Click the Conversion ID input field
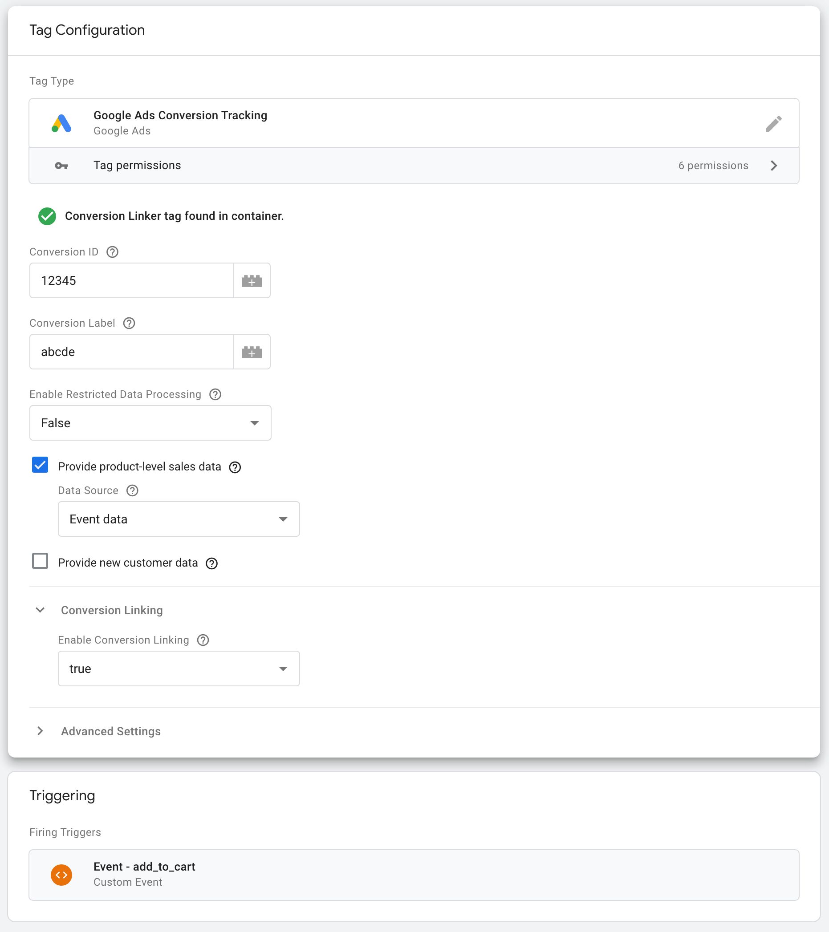 [132, 280]
